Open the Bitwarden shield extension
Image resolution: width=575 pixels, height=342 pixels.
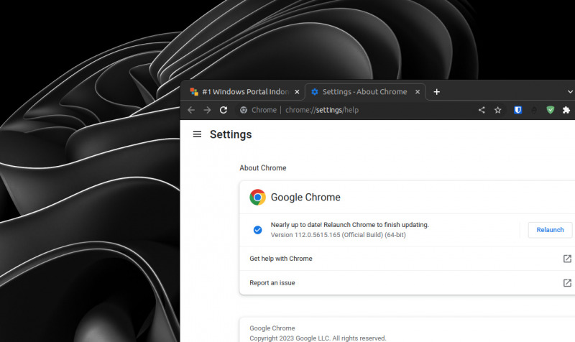(x=517, y=110)
